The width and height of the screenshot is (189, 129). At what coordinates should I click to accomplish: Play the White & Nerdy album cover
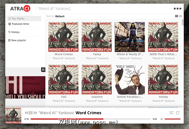tap(130, 37)
